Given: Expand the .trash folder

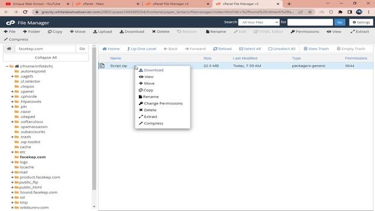Looking at the screenshot, I should click(x=12, y=137).
